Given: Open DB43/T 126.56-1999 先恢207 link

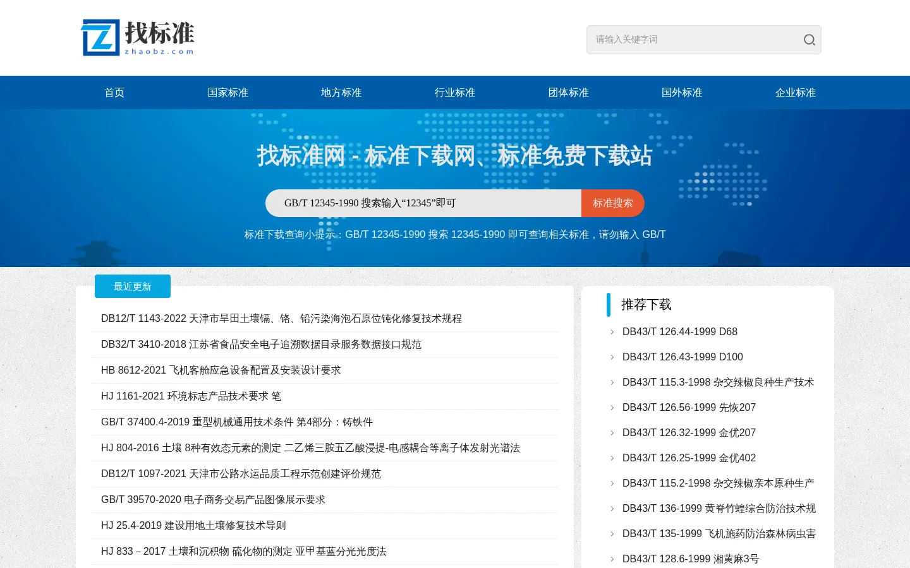Looking at the screenshot, I should click(x=689, y=408).
